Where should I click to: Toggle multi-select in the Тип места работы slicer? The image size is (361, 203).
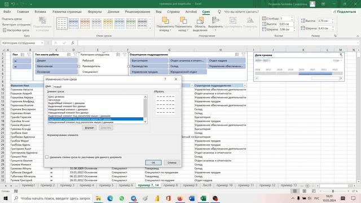69,55
